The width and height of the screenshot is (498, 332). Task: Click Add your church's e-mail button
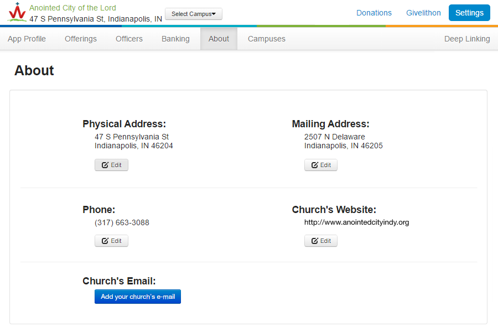click(138, 297)
